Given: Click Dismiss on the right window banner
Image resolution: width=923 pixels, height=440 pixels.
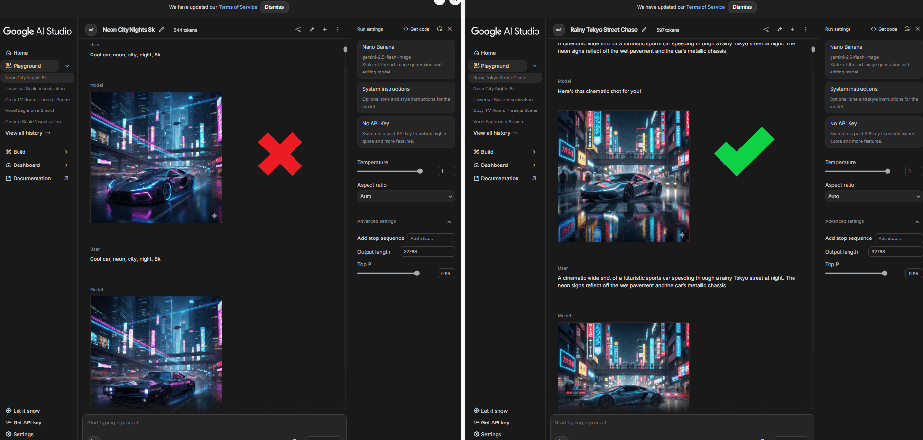Looking at the screenshot, I should tap(742, 7).
